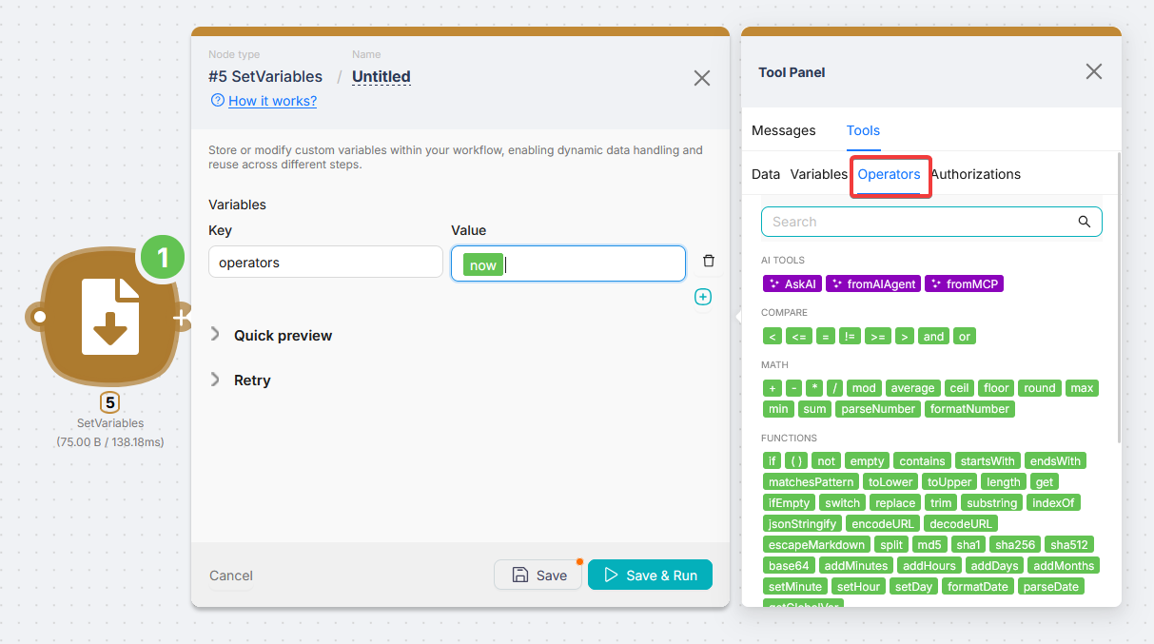This screenshot has height=644, width=1154.
Task: Insert the fromMCP operator
Action: (964, 283)
